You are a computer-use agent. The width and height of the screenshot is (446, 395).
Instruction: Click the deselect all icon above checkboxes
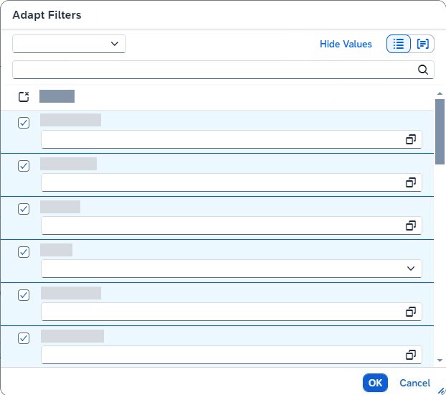24,96
